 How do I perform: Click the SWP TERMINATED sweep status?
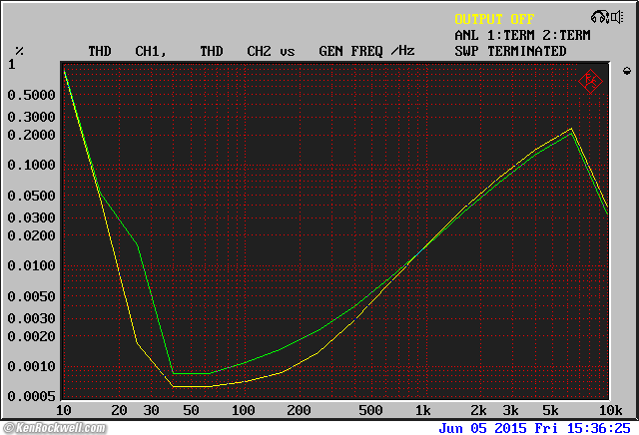[510, 51]
